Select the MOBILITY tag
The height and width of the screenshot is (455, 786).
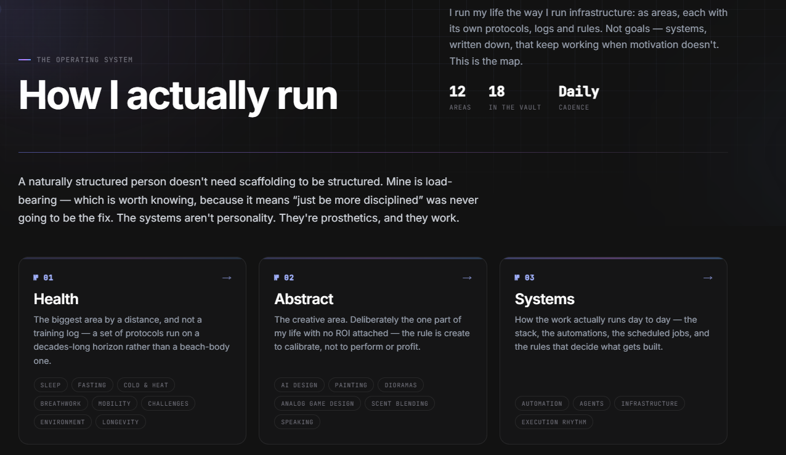115,403
